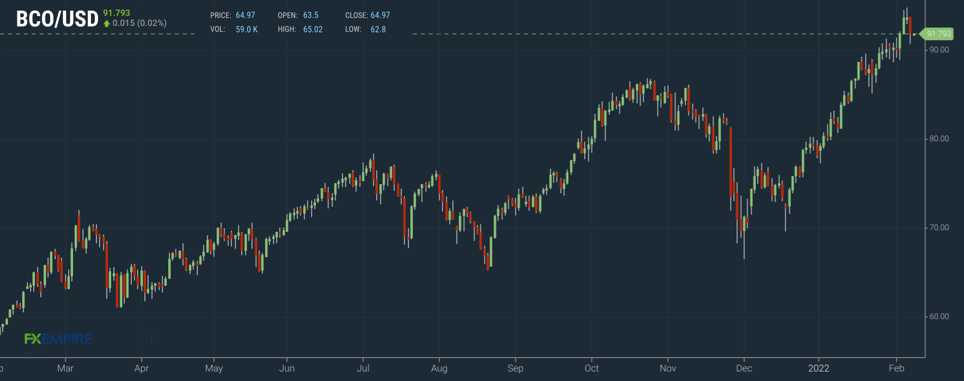Click the Apr label on the time axis
Image resolution: width=964 pixels, height=381 pixels.
[x=141, y=368]
